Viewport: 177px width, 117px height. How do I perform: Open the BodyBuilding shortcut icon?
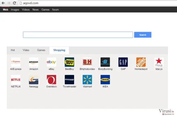[105, 62]
